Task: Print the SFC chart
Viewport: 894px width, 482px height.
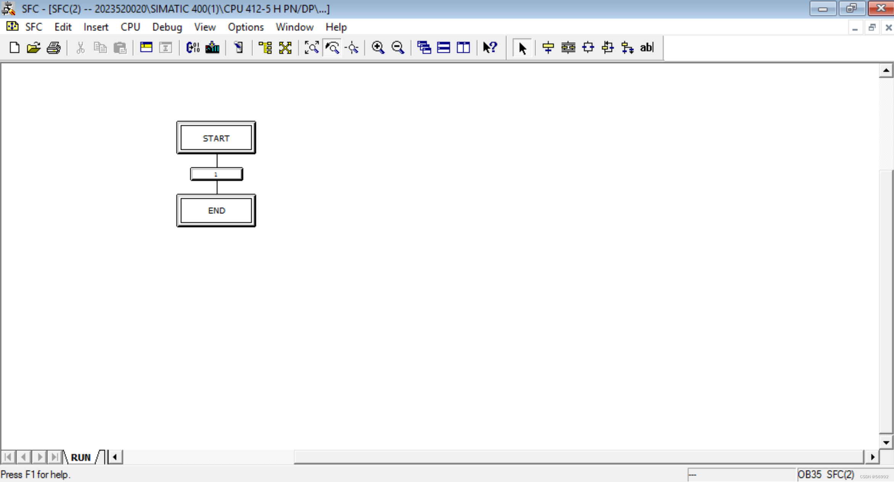Action: [x=53, y=48]
